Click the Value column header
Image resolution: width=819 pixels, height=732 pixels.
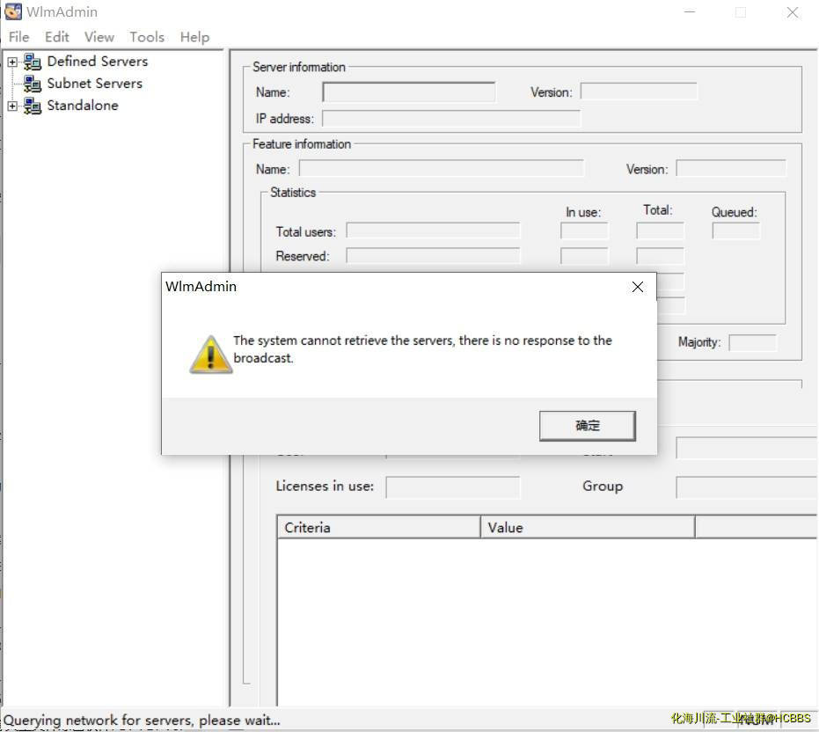tap(588, 527)
